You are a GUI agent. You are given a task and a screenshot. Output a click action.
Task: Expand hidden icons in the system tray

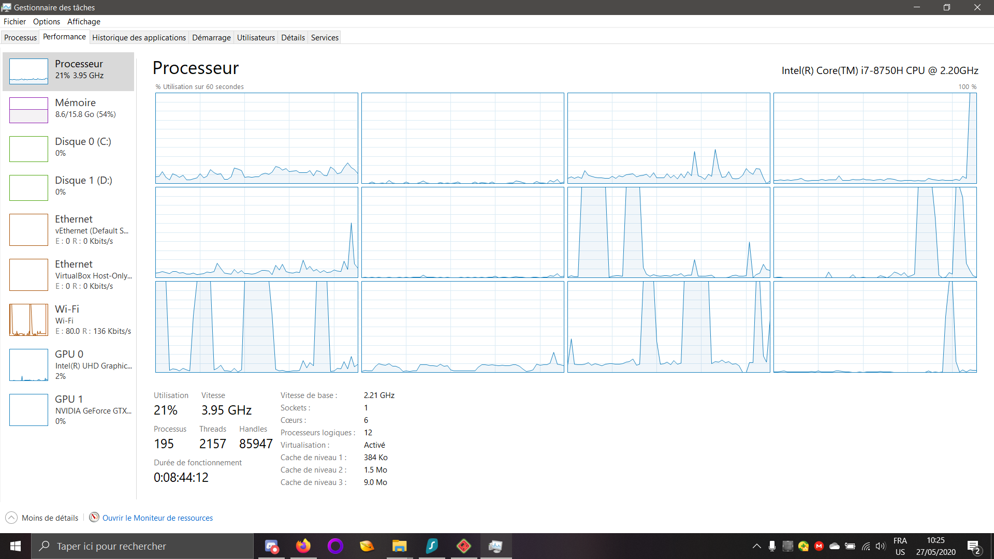click(756, 546)
